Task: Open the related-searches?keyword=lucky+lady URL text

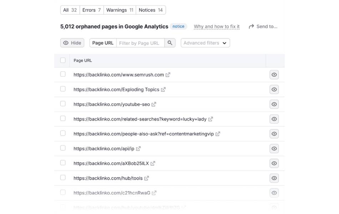Action: pyautogui.click(x=140, y=119)
